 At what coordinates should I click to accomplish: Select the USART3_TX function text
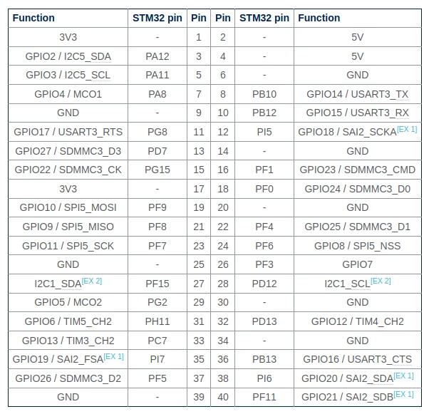[x=380, y=94]
